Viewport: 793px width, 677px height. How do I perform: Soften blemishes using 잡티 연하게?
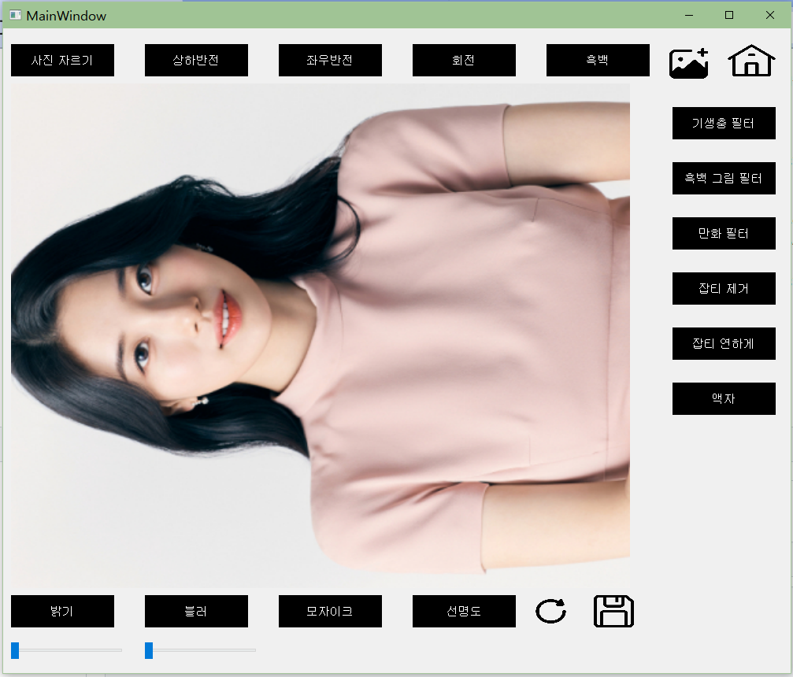(724, 343)
